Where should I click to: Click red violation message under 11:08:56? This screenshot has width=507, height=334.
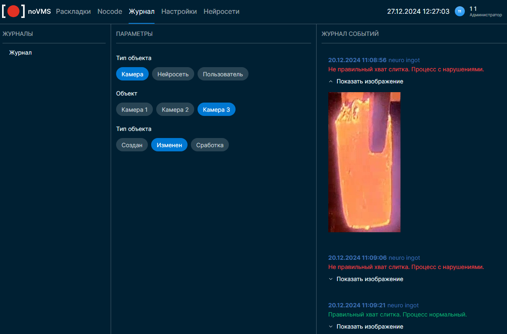click(406, 69)
